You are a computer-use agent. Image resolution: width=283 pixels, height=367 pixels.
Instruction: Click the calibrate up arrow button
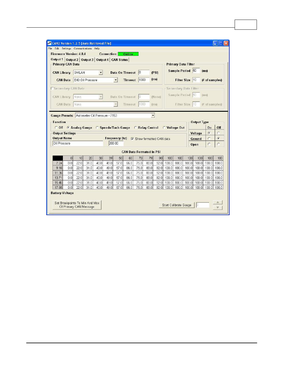tap(218, 202)
